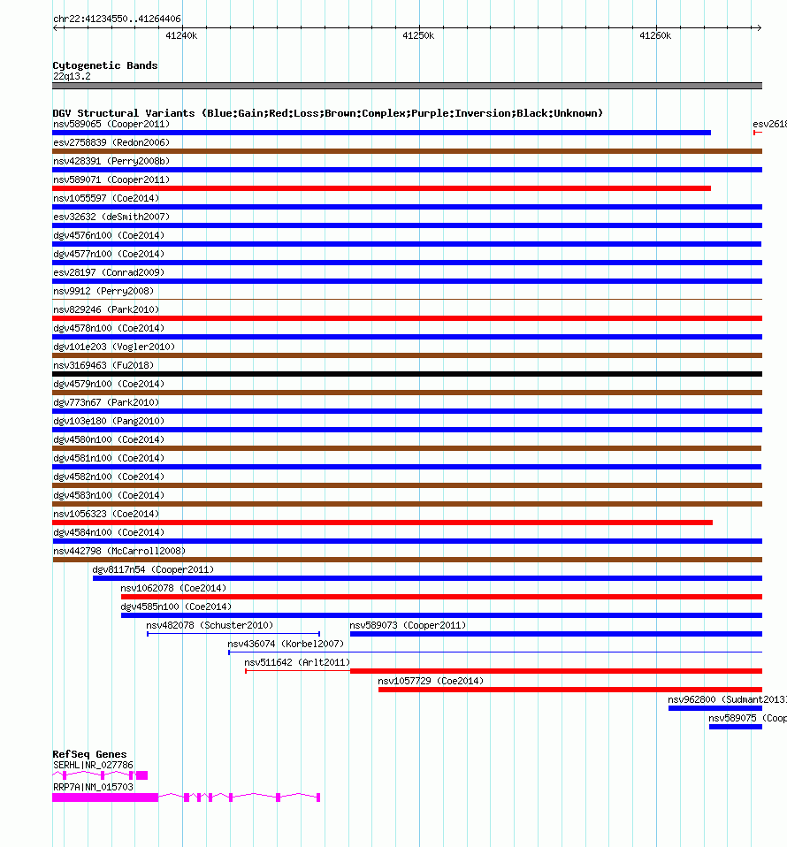
Task: Click the red nsv1057729 loss bar
Action: [x=570, y=690]
